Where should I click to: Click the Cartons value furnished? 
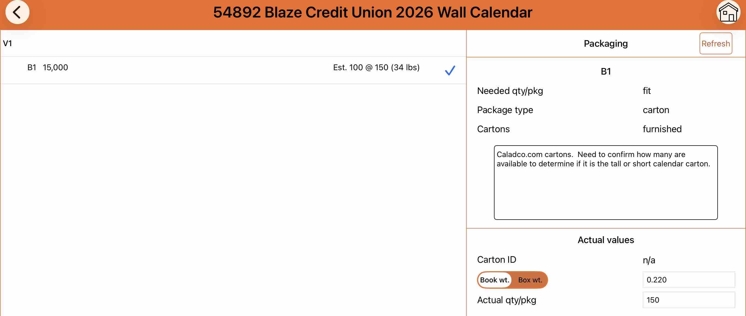point(662,129)
